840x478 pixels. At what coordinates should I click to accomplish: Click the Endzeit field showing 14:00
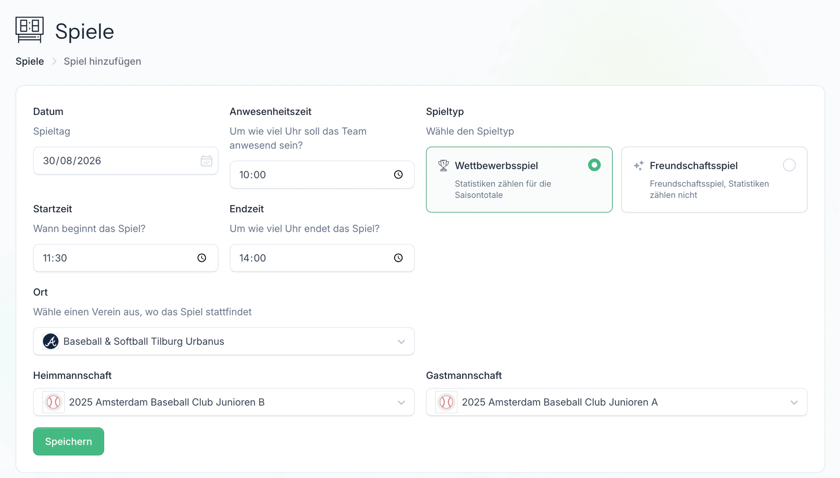322,258
